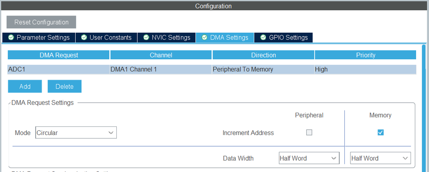This screenshot has width=429, height=172.
Task: Click the green check icon on User Constants
Action: pyautogui.click(x=84, y=37)
